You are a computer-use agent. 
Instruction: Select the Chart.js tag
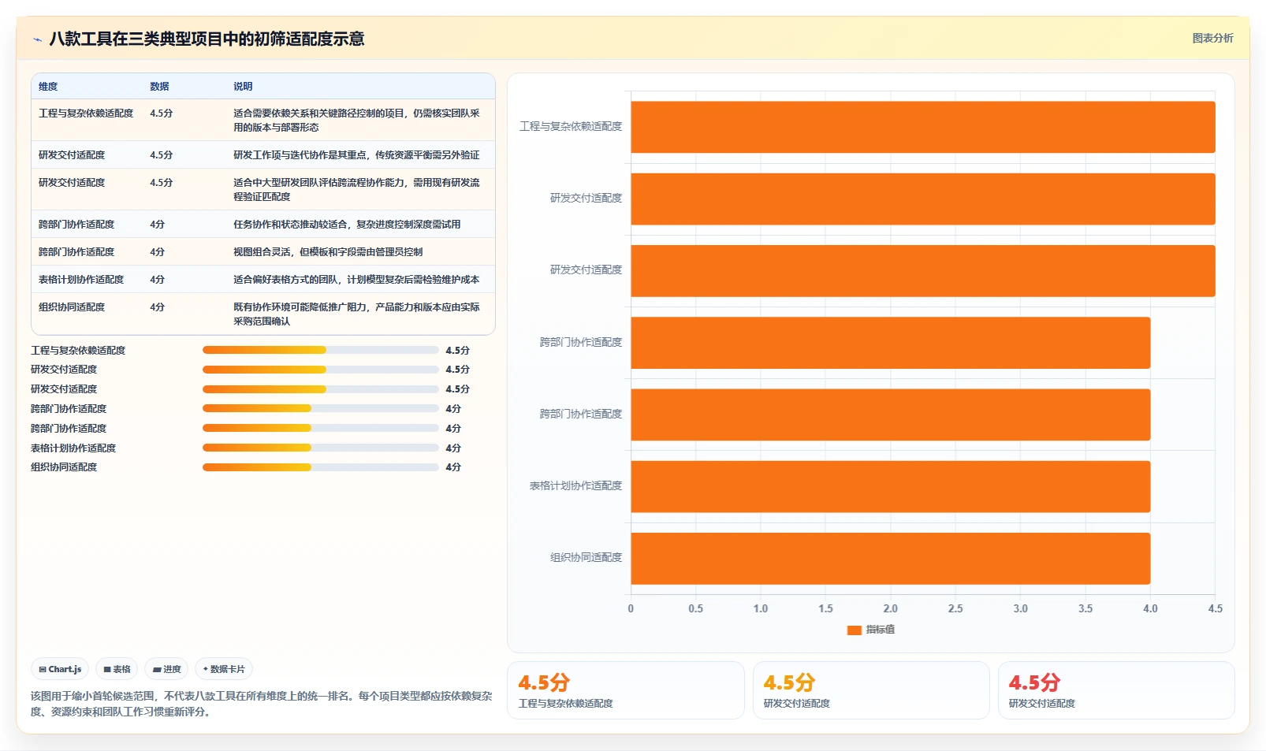click(x=60, y=669)
